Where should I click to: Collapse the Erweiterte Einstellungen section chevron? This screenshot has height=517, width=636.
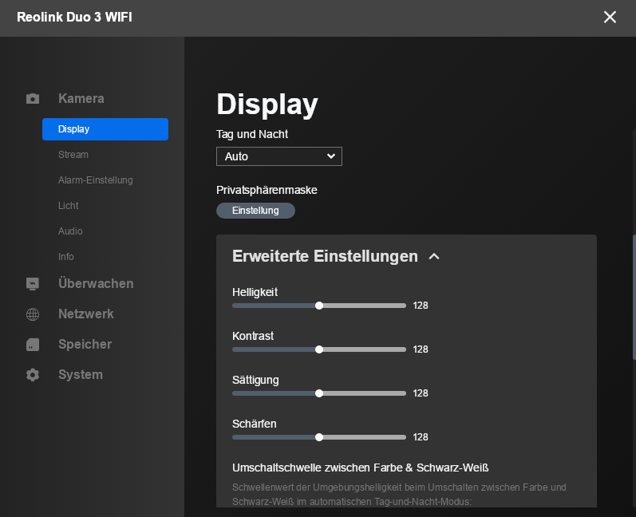pyautogui.click(x=434, y=256)
